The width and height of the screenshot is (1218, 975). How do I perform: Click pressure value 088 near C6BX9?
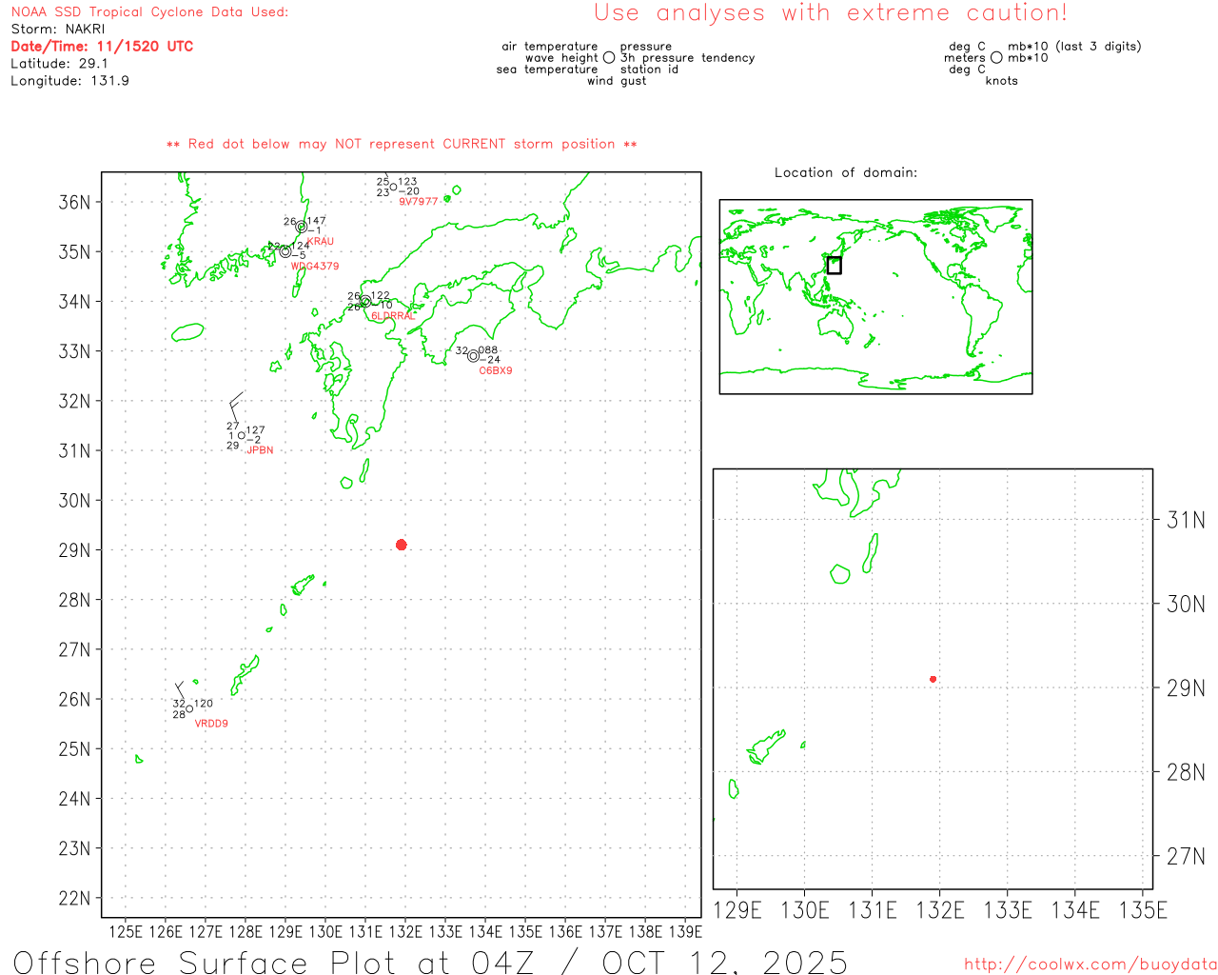[488, 350]
